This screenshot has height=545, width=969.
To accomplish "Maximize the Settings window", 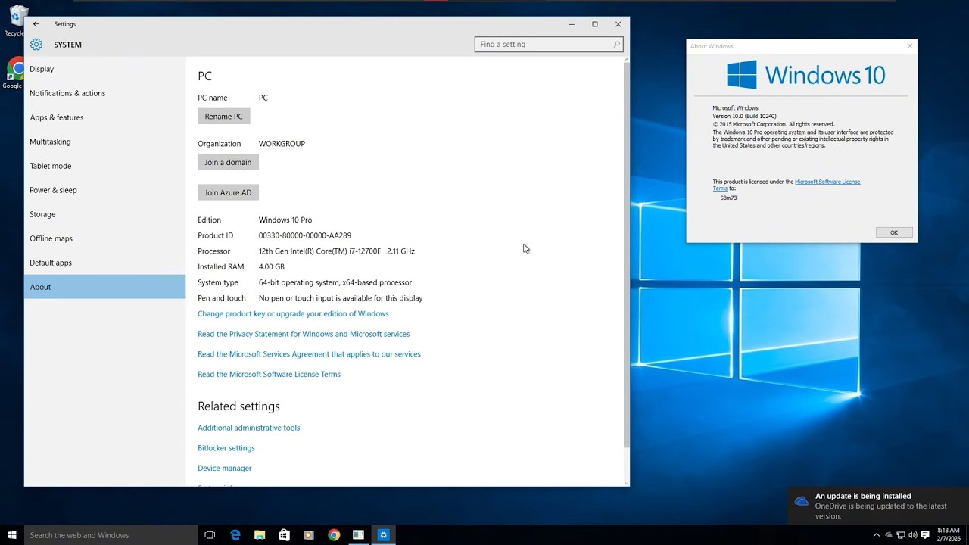I will (x=595, y=24).
